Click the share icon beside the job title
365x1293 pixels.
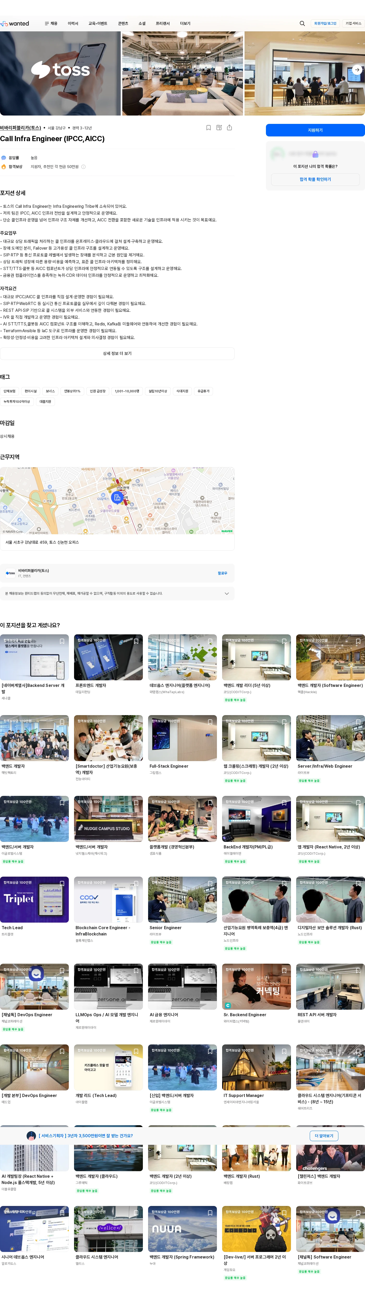(229, 128)
